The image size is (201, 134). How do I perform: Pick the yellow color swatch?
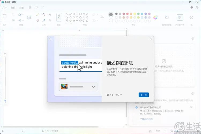135,14
